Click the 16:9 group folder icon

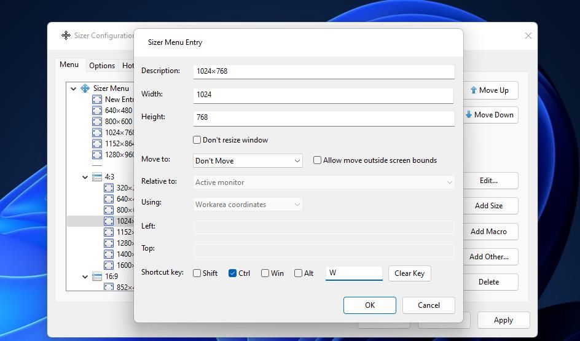pyautogui.click(x=97, y=276)
